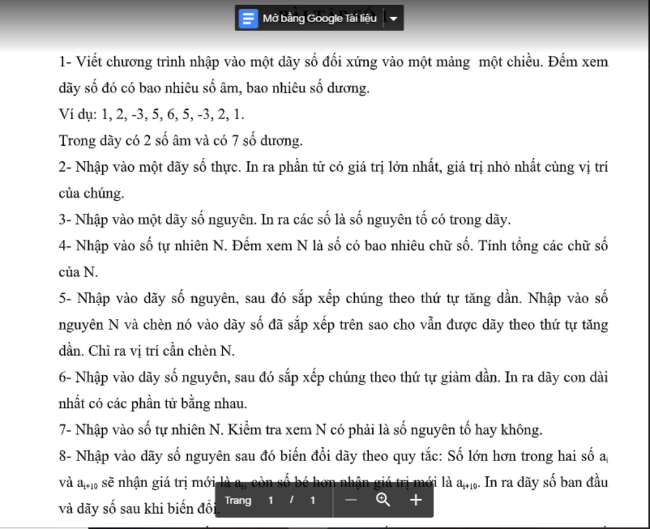
Task: Click the total page count in the toolbar
Action: (312, 500)
